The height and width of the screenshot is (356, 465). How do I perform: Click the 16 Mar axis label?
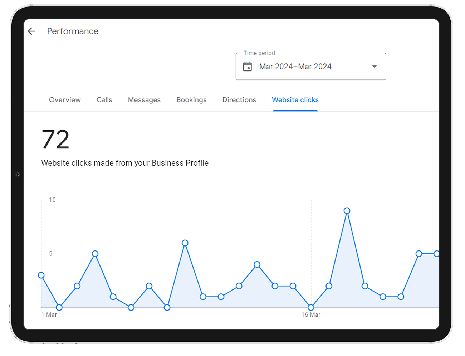point(311,315)
